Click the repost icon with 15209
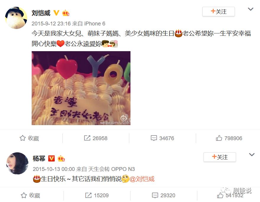 88,195
